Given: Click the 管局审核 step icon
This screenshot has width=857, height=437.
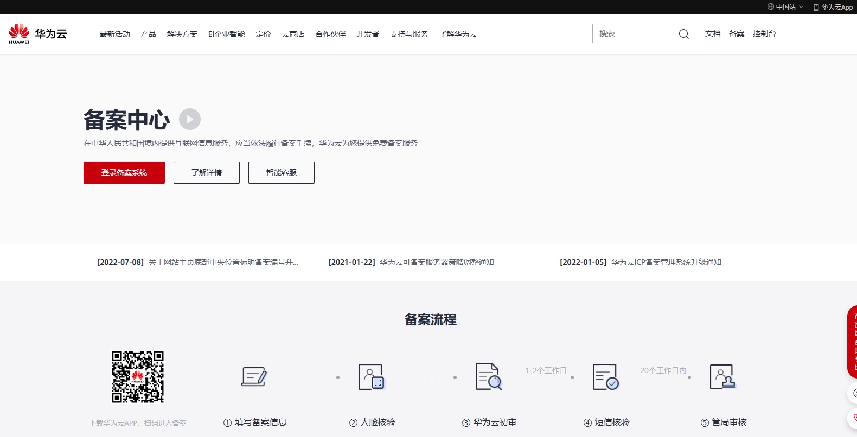Looking at the screenshot, I should coord(723,376).
